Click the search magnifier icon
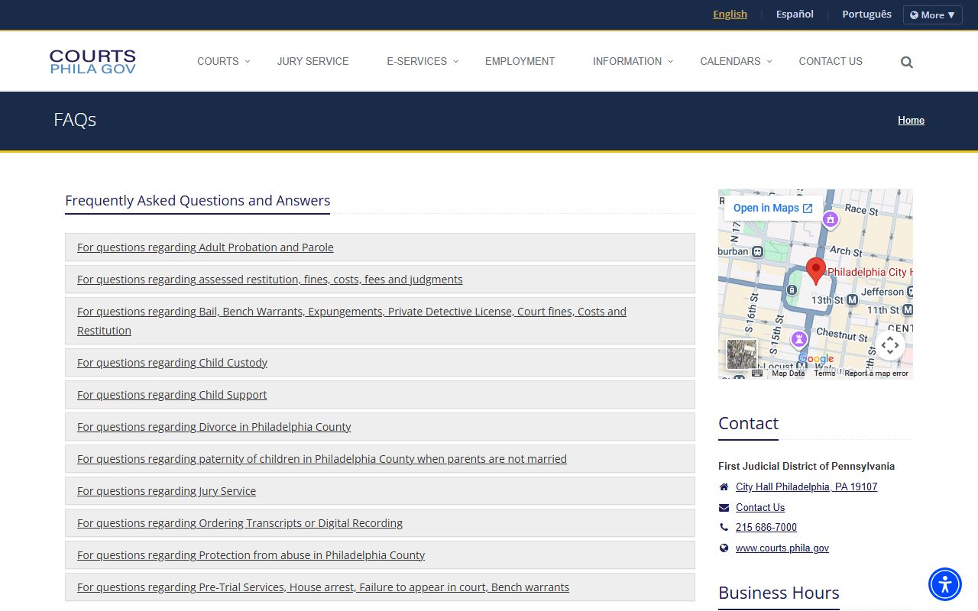 (907, 62)
